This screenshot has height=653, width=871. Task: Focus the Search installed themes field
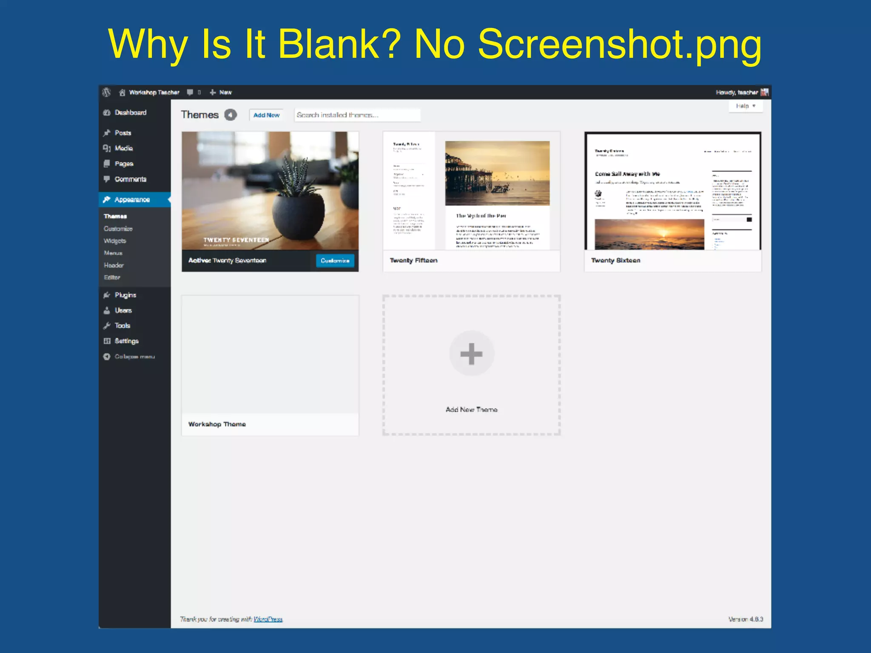[x=357, y=115]
